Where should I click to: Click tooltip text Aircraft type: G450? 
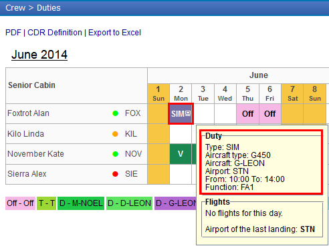(238, 155)
